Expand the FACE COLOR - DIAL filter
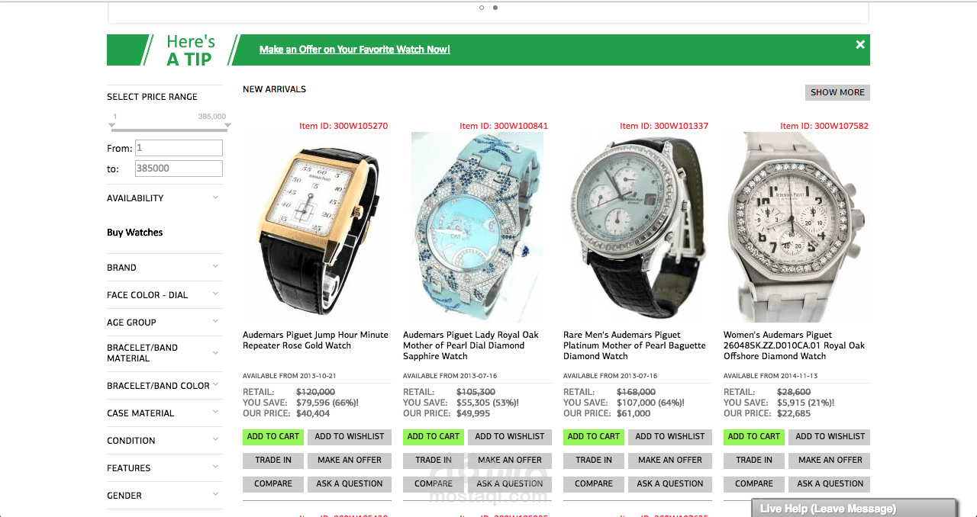 (165, 295)
